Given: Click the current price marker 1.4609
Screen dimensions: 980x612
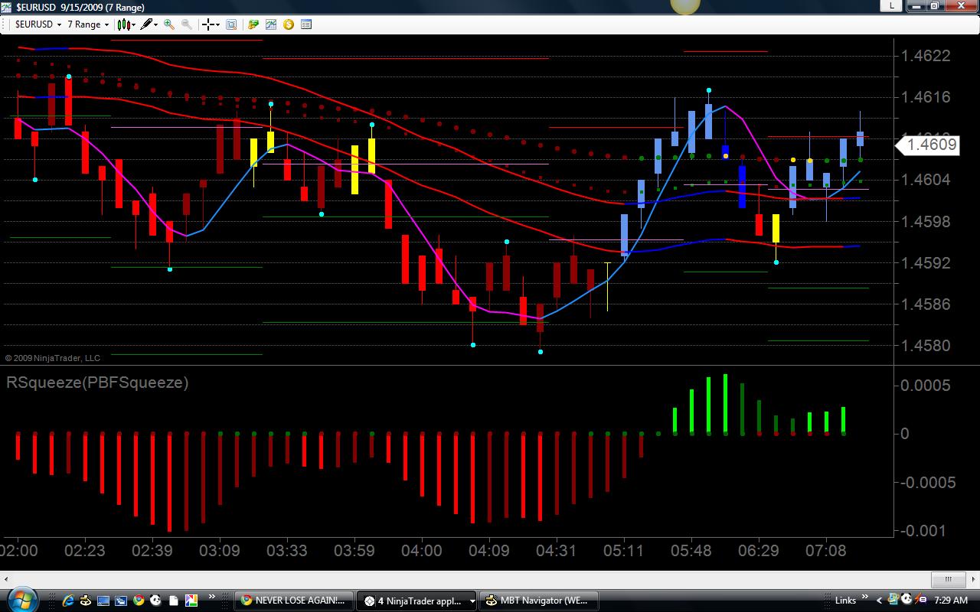Looking at the screenshot, I should tap(929, 145).
